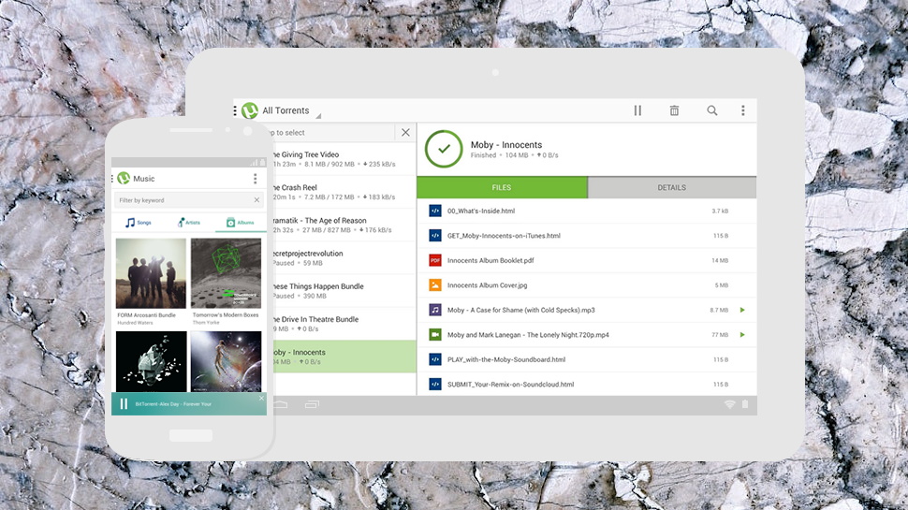Select highlighted Moby - Innocents torrent row
The image size is (908, 510).
click(x=344, y=357)
